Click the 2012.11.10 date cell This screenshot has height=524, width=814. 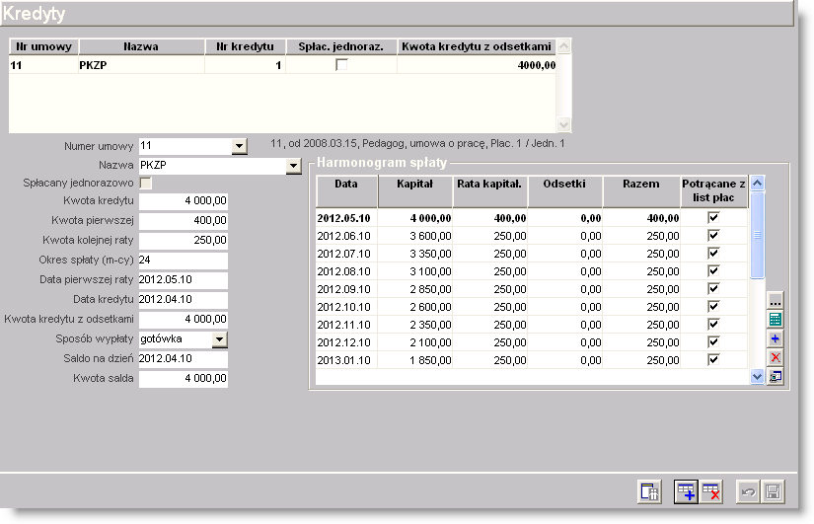[x=346, y=325]
